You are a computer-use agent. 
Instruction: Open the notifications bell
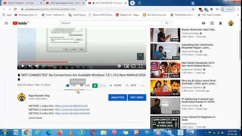click(x=220, y=23)
